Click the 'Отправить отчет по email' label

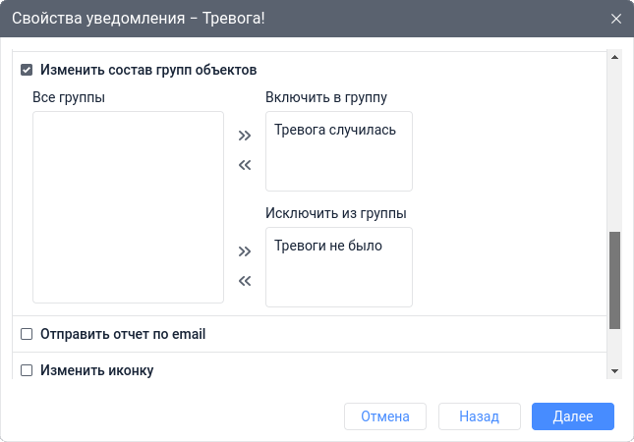point(123,334)
